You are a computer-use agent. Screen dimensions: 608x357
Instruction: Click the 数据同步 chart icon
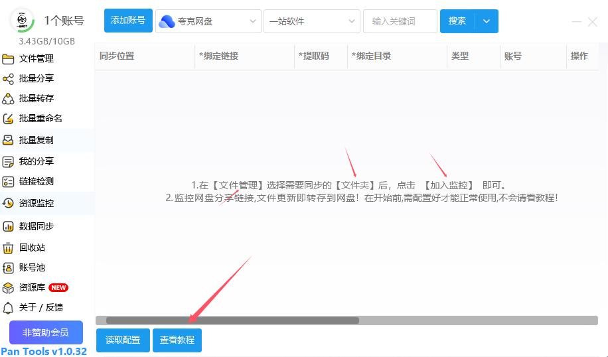tap(8, 226)
